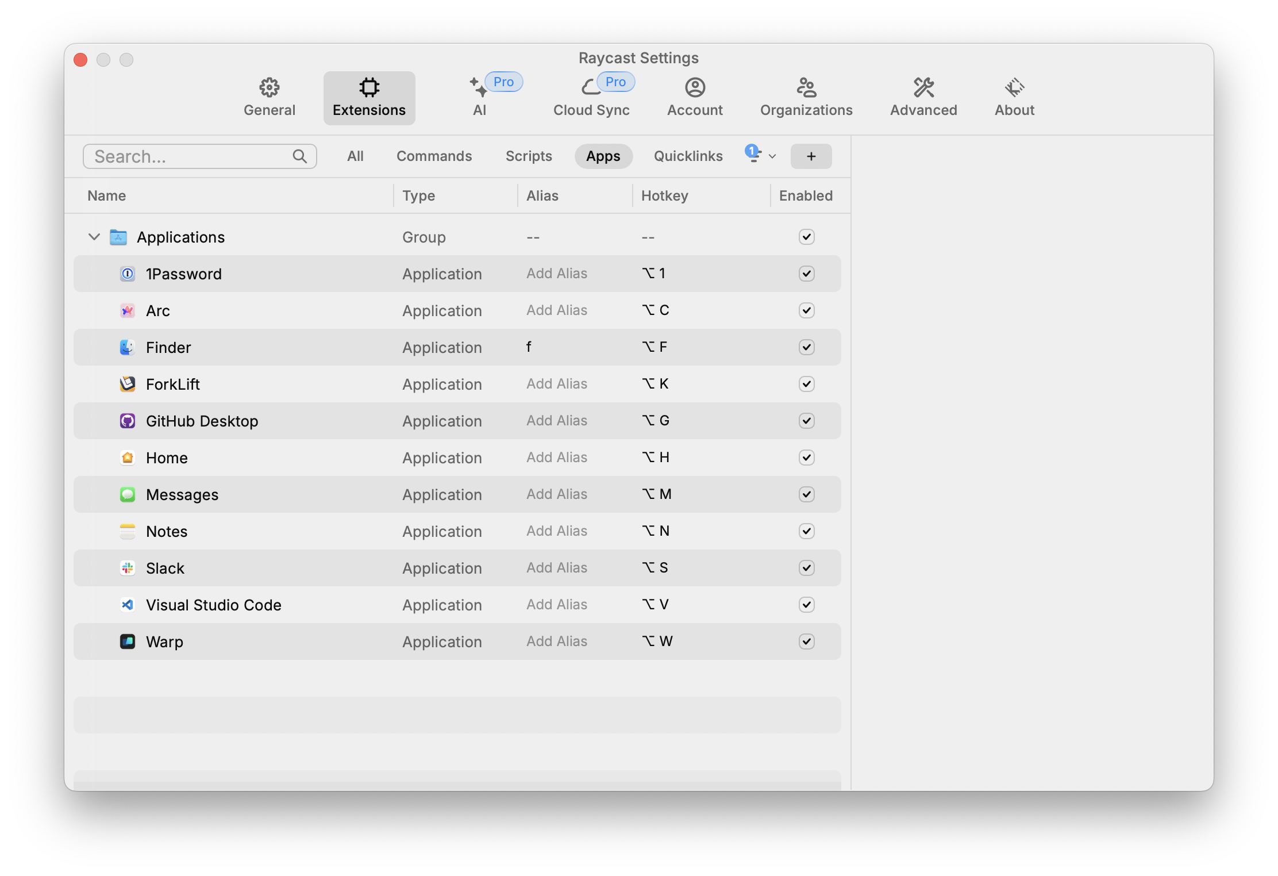This screenshot has height=876, width=1278.
Task: Click the plus button to add extension
Action: coord(811,155)
